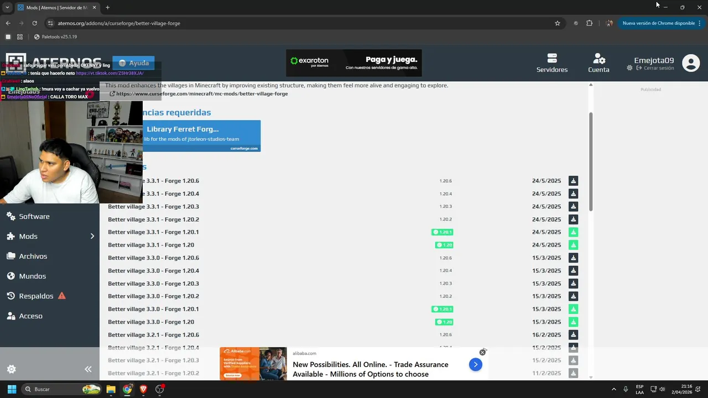
Task: Download Better village 3.3.1 Forge 1.20.4
Action: tap(573, 193)
